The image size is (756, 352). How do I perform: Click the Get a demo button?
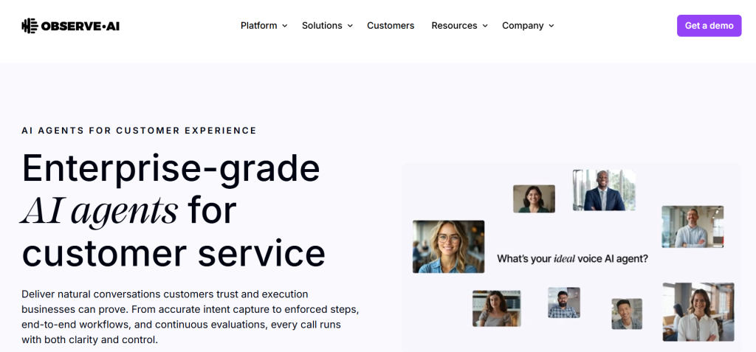[709, 26]
